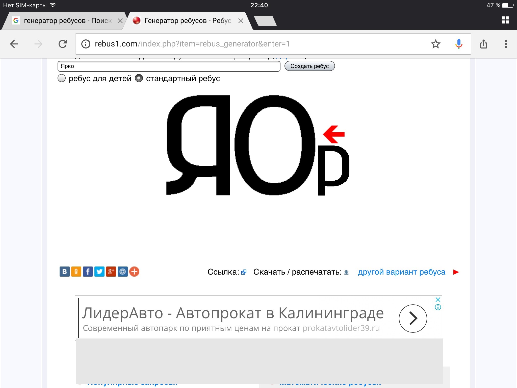Reload the page
This screenshot has height=388, width=517.
(x=63, y=44)
